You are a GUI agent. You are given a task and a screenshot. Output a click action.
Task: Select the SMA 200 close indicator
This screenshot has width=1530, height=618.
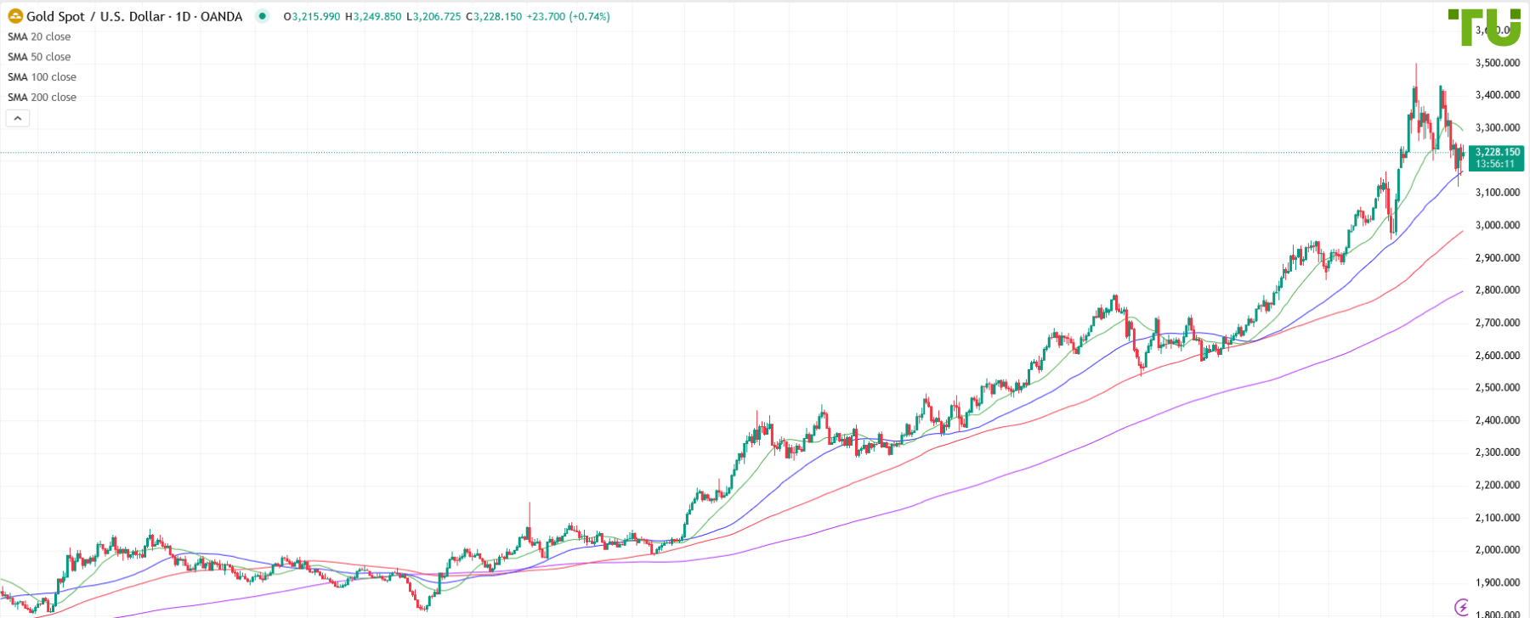(x=42, y=98)
